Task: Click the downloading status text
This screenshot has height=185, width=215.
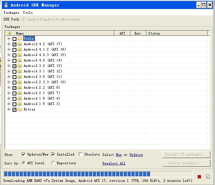Action: click(x=98, y=181)
